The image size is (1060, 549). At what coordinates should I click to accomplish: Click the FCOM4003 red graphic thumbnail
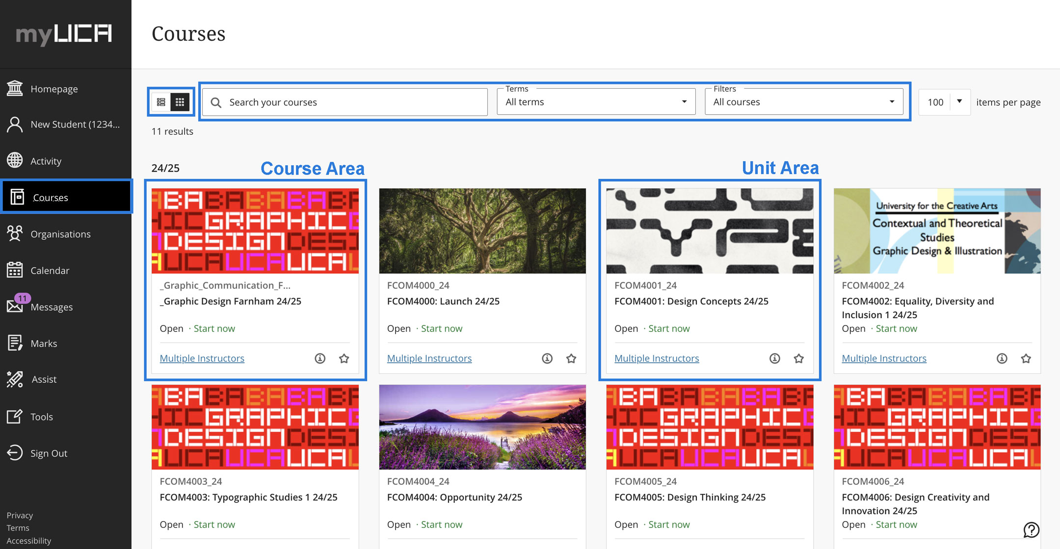point(255,427)
